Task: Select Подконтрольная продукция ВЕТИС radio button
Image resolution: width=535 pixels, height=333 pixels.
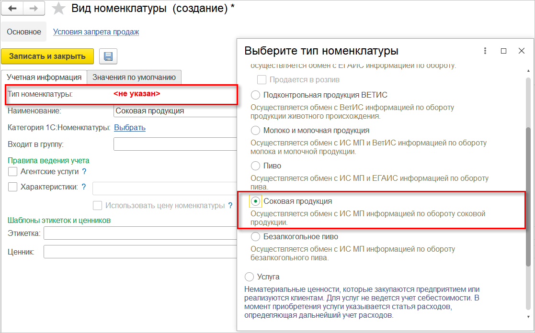Action: tap(255, 95)
